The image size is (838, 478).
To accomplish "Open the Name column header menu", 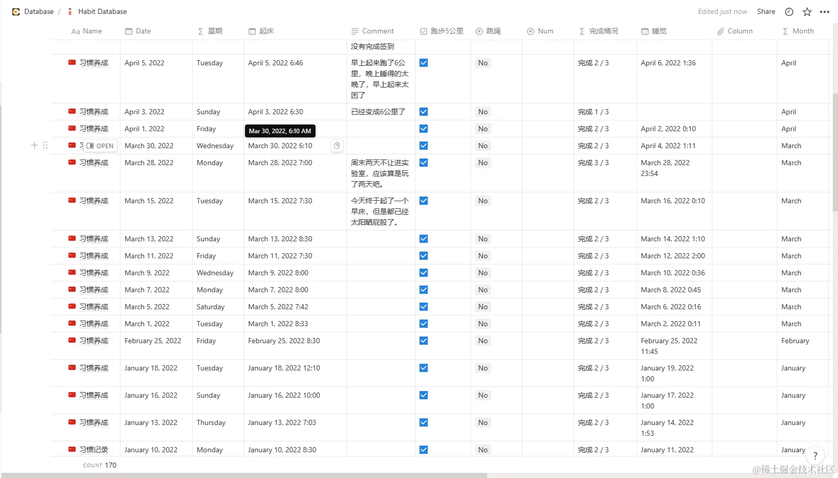I will coord(86,31).
